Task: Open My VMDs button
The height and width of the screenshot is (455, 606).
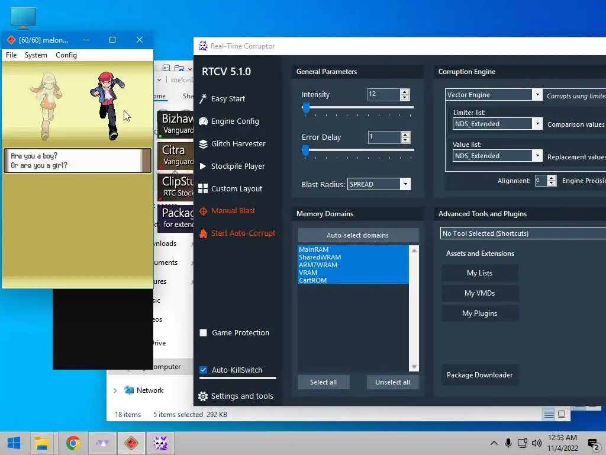Action: [479, 293]
